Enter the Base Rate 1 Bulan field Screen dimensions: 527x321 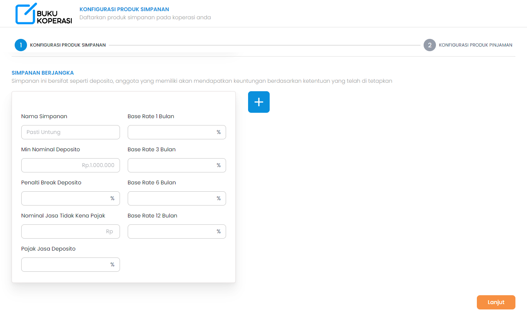click(172, 132)
